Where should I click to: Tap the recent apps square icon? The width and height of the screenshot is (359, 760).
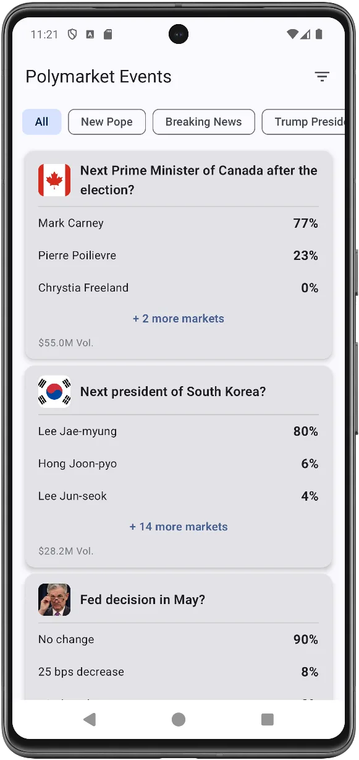[268, 719]
